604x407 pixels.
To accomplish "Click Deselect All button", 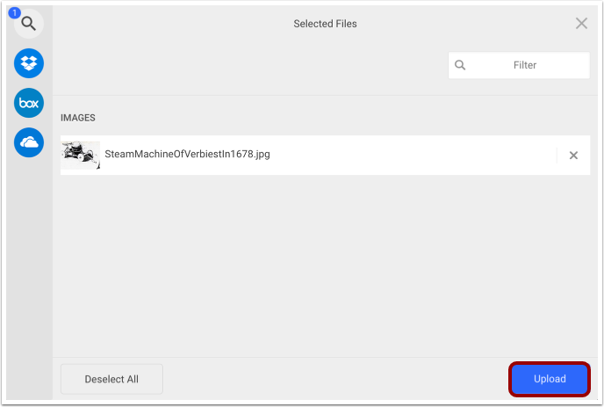I will pyautogui.click(x=111, y=379).
